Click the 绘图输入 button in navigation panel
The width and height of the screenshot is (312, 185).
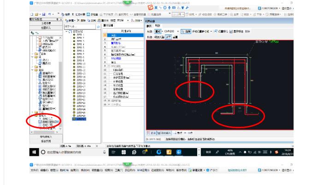(x=46, y=28)
